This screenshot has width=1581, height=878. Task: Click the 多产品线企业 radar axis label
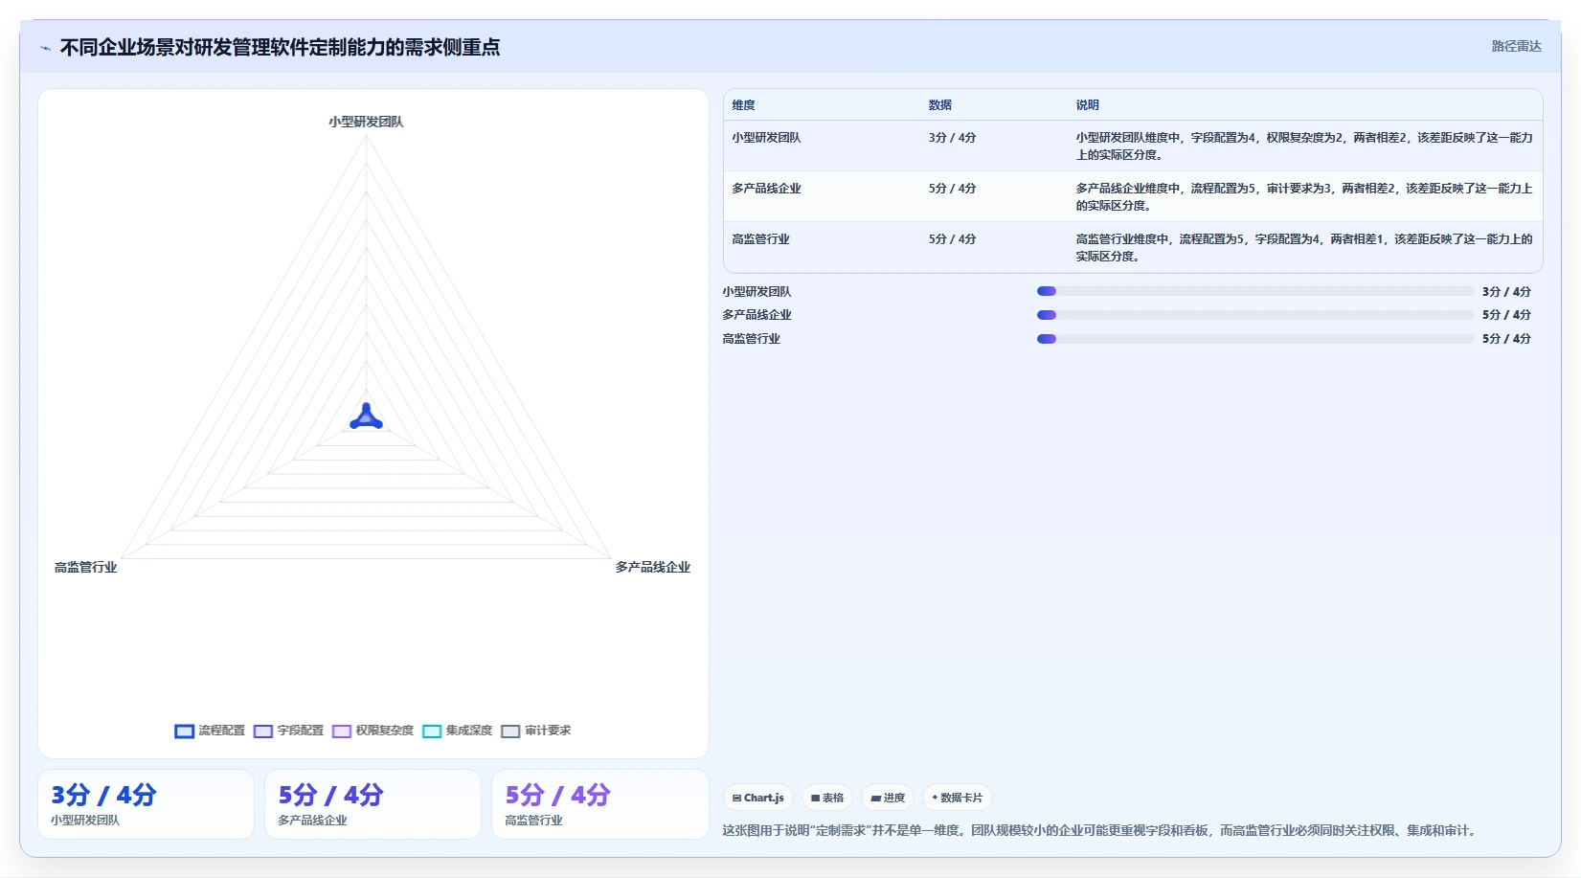652,568
